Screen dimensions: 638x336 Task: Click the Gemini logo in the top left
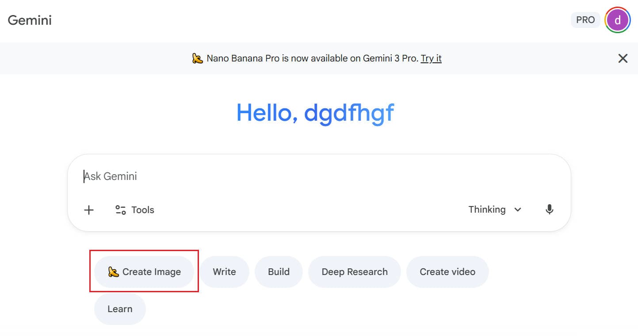pos(29,20)
